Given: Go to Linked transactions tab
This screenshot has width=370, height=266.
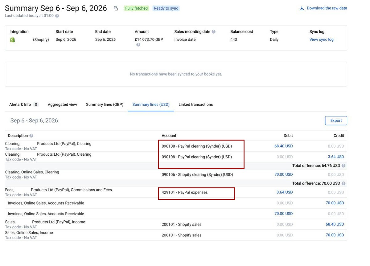Looking at the screenshot, I should pos(196,104).
